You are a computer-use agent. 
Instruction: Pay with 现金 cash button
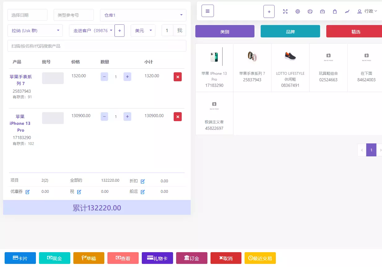click(54, 258)
